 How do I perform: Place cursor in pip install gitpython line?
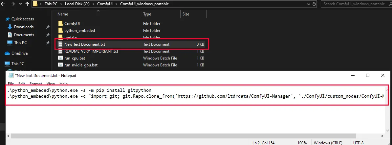click(x=79, y=90)
